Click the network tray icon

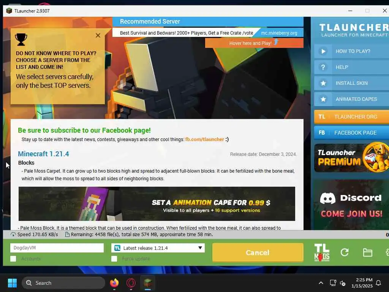point(333,283)
